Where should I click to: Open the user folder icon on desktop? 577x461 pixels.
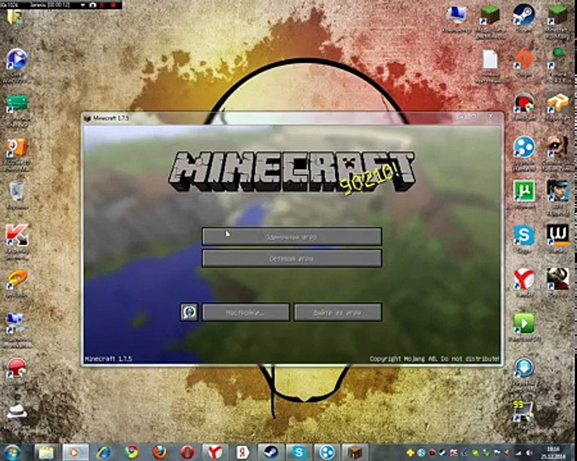[x=15, y=17]
